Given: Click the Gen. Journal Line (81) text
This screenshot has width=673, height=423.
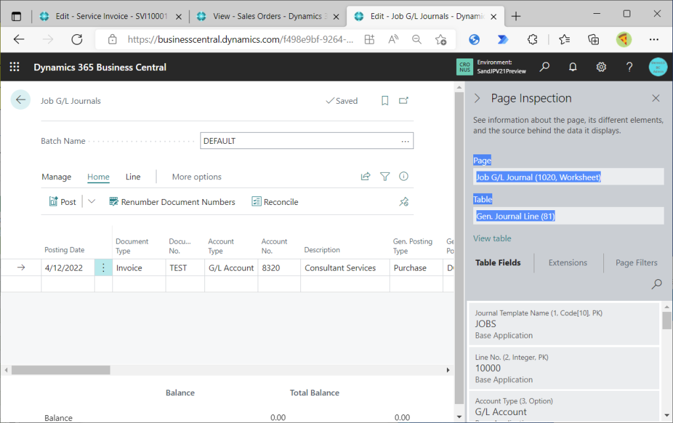Looking at the screenshot, I should pos(515,216).
